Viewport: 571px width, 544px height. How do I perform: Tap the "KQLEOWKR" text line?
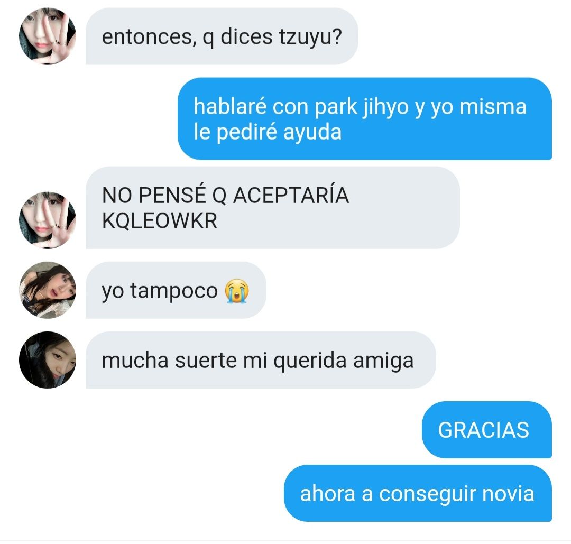[x=160, y=220]
